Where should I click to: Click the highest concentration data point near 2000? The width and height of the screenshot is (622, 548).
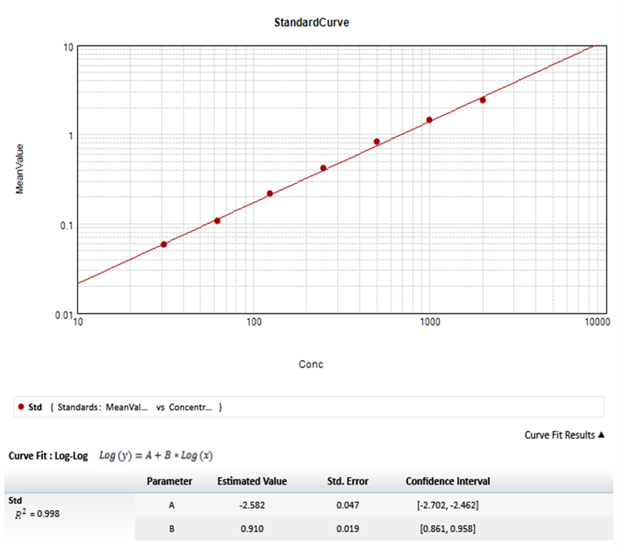click(483, 100)
